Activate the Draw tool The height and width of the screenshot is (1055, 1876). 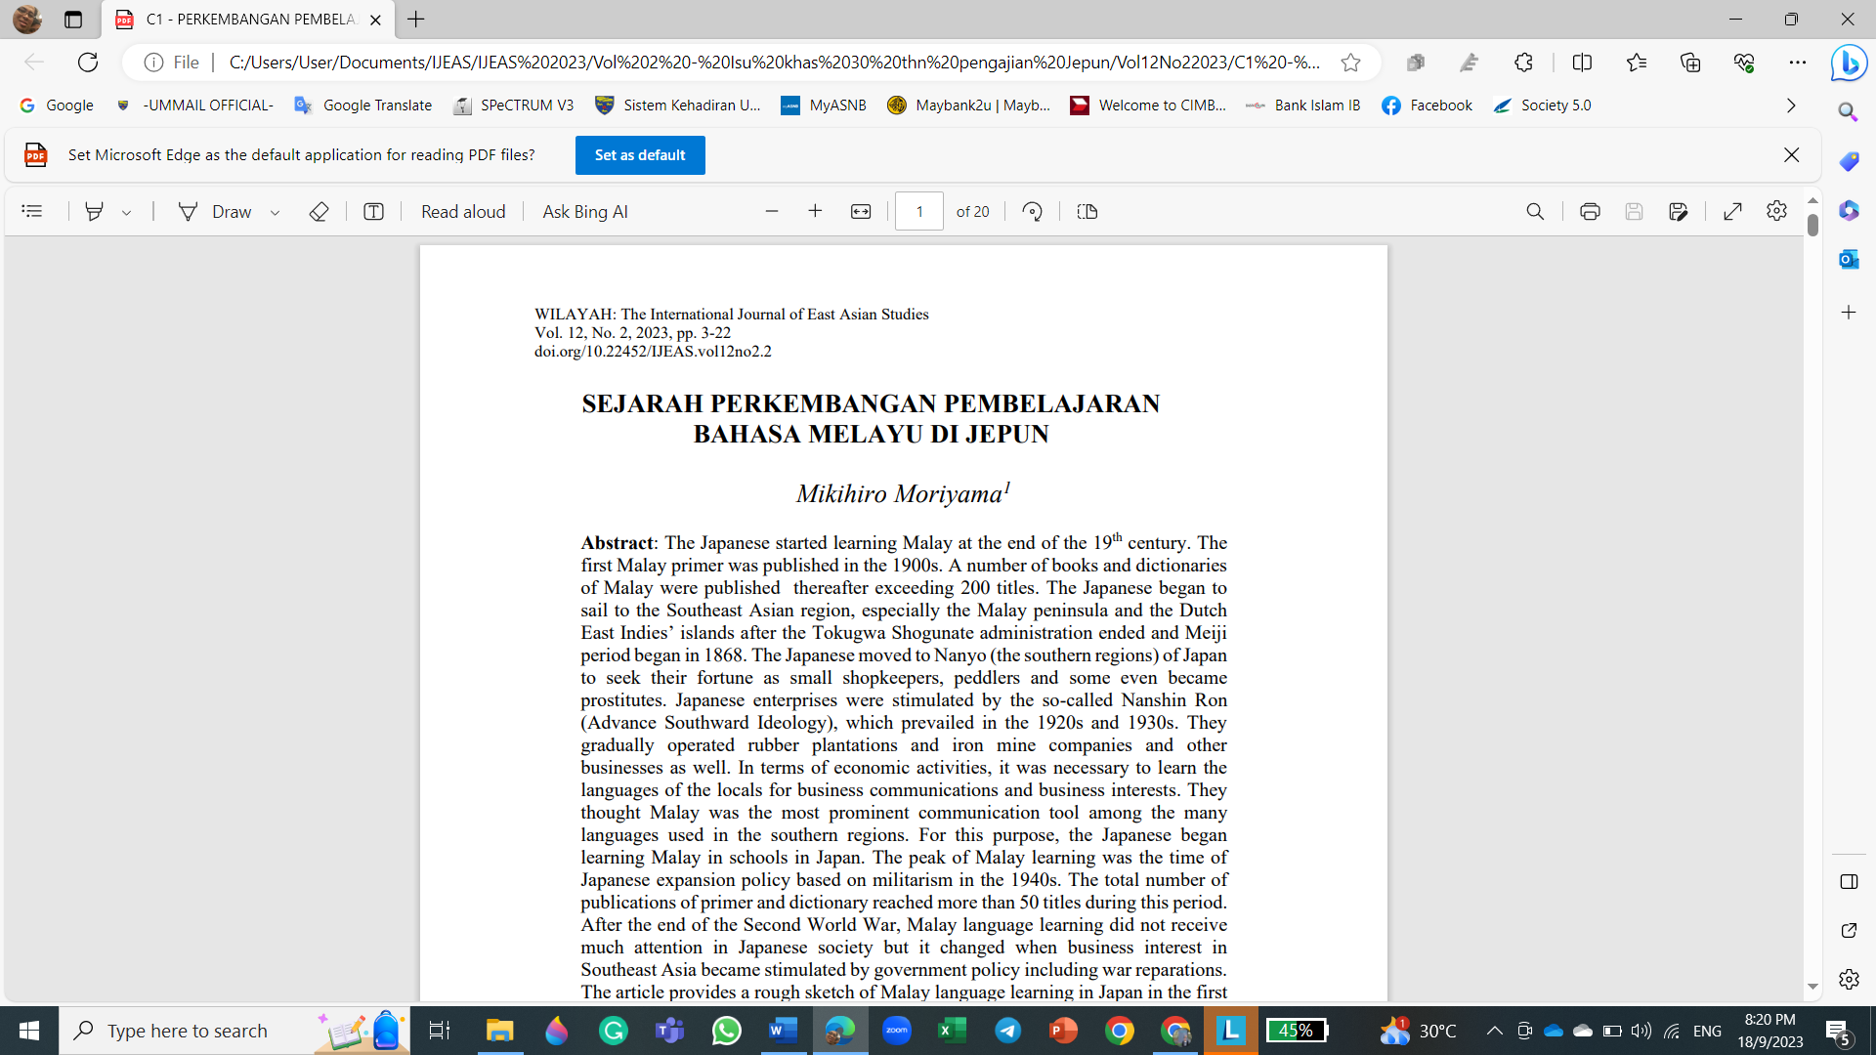[x=215, y=211]
